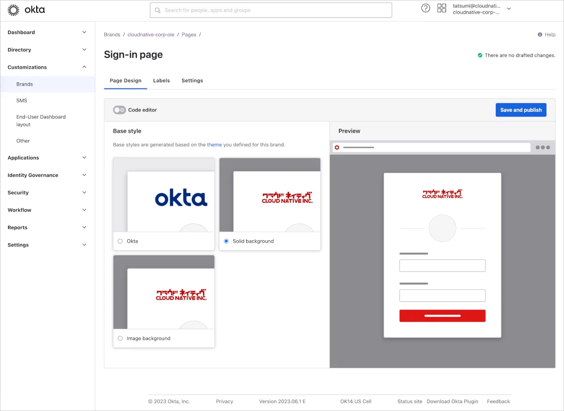Switch to the Settings tab
This screenshot has width=564, height=411.
192,81
